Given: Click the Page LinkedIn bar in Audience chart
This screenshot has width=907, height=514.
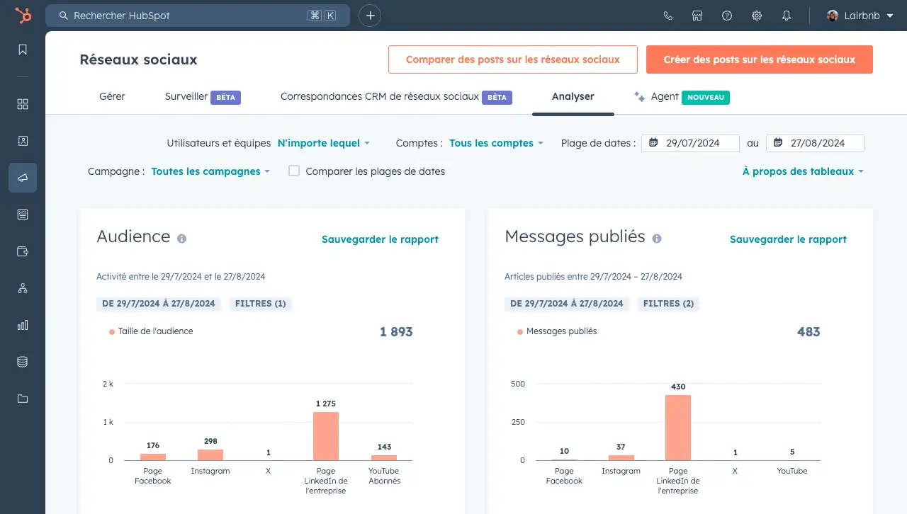Looking at the screenshot, I should [326, 436].
